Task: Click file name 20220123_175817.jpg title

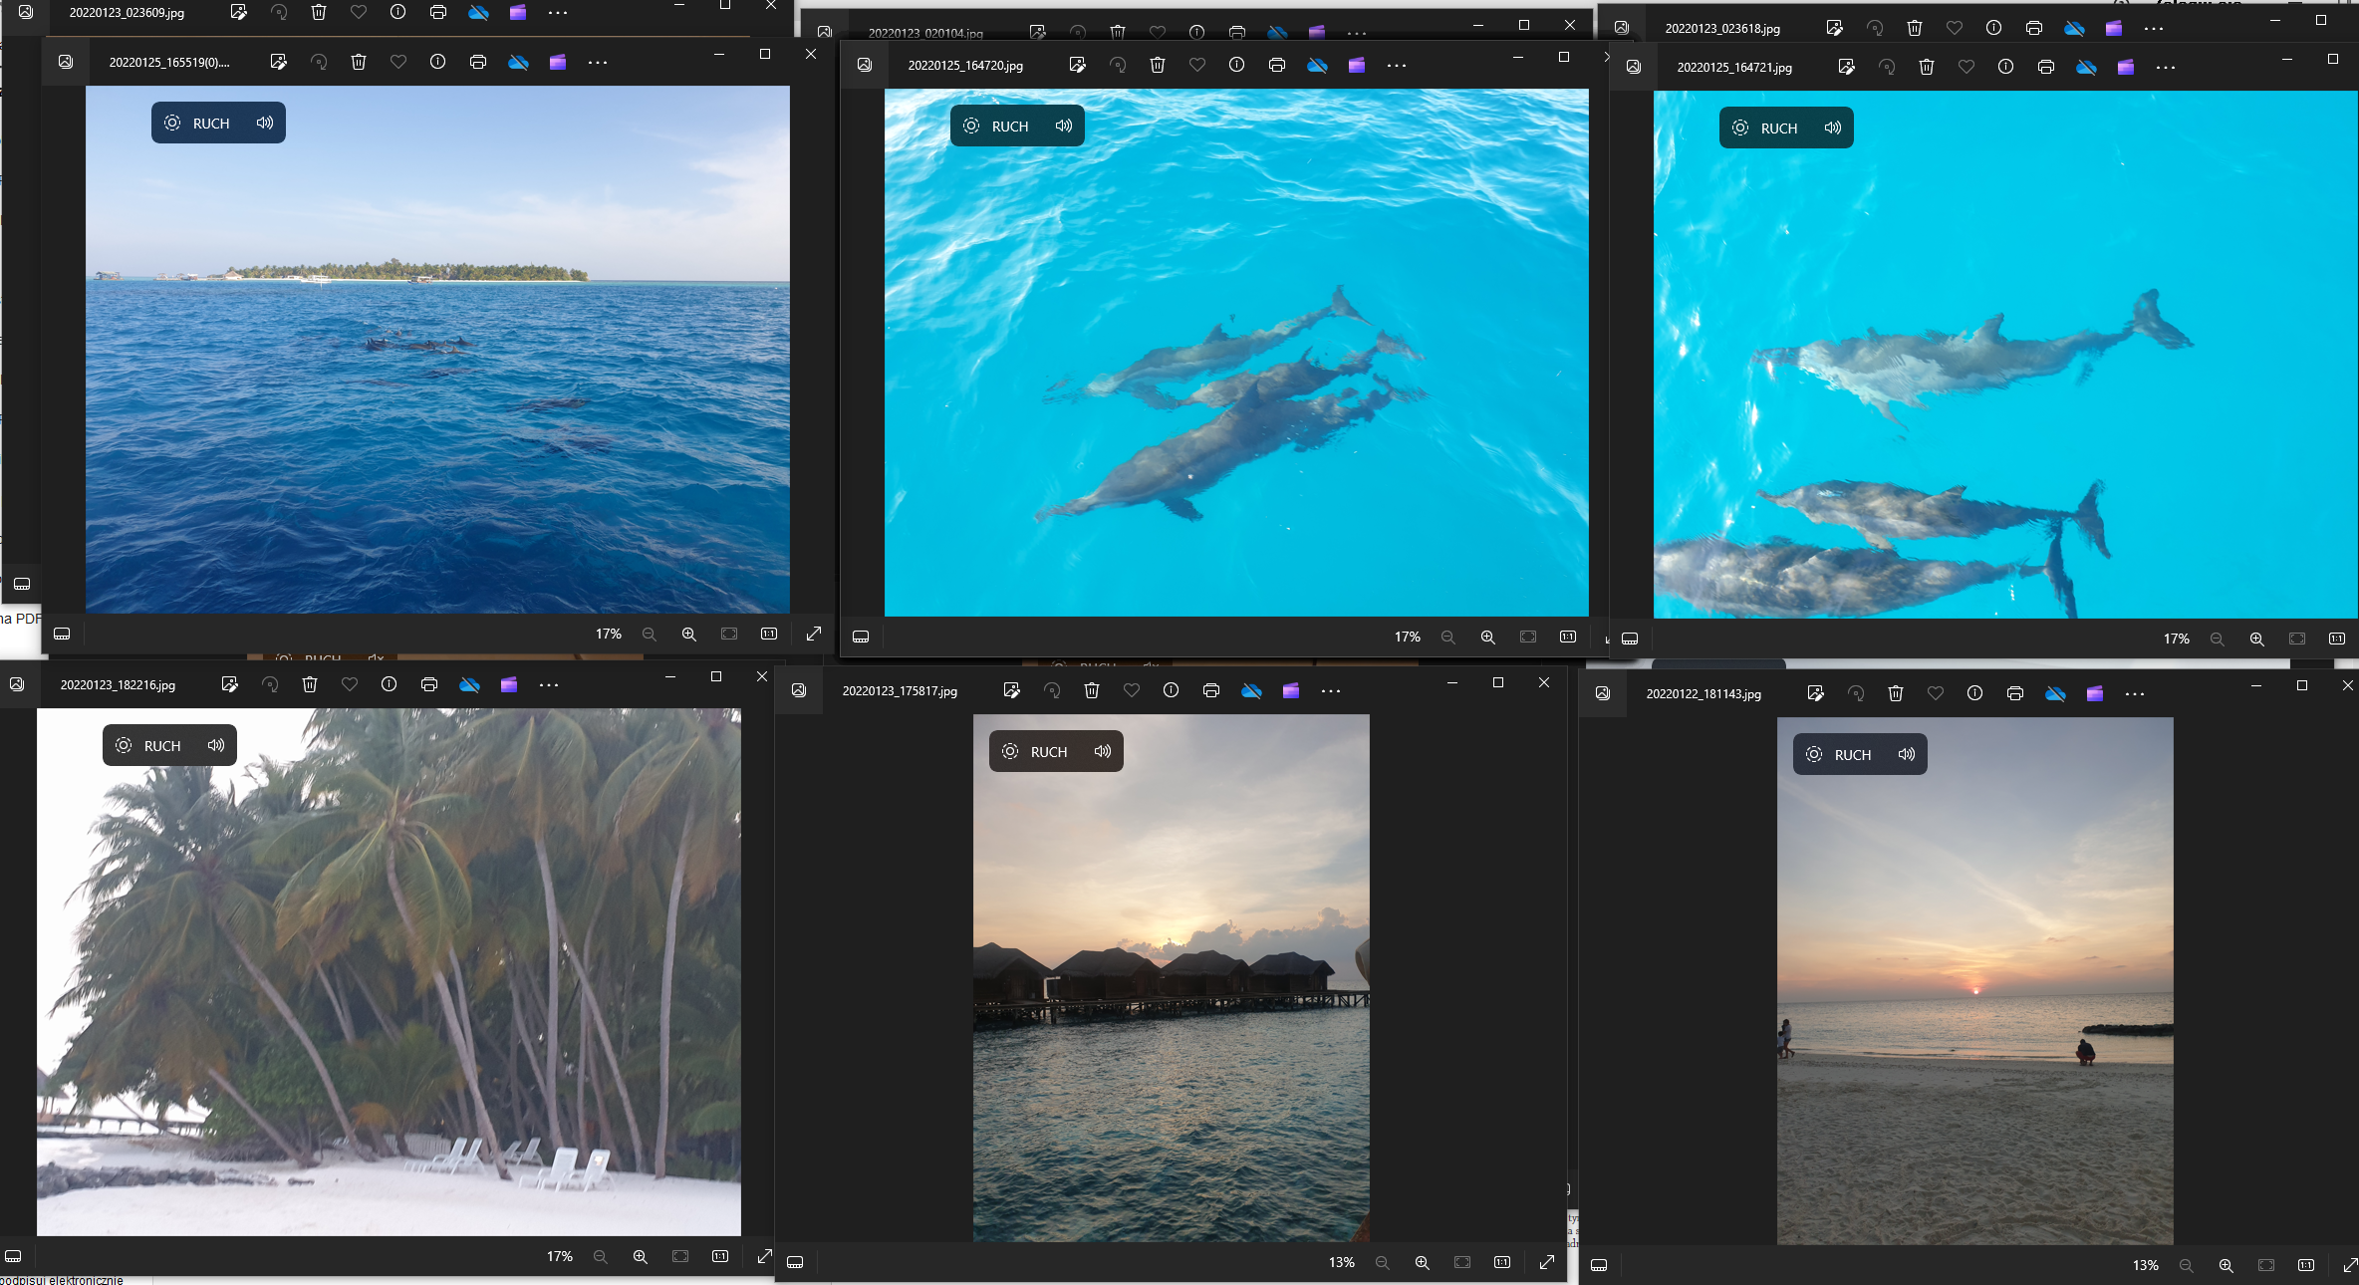Action: click(900, 690)
